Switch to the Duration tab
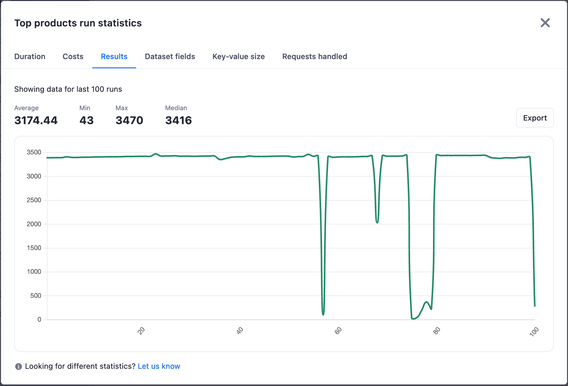 (30, 56)
